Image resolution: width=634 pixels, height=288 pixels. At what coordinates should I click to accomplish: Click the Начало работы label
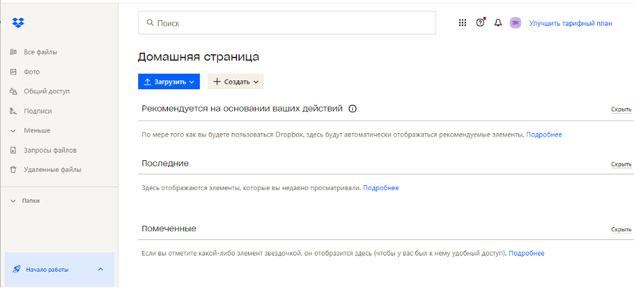tap(47, 270)
